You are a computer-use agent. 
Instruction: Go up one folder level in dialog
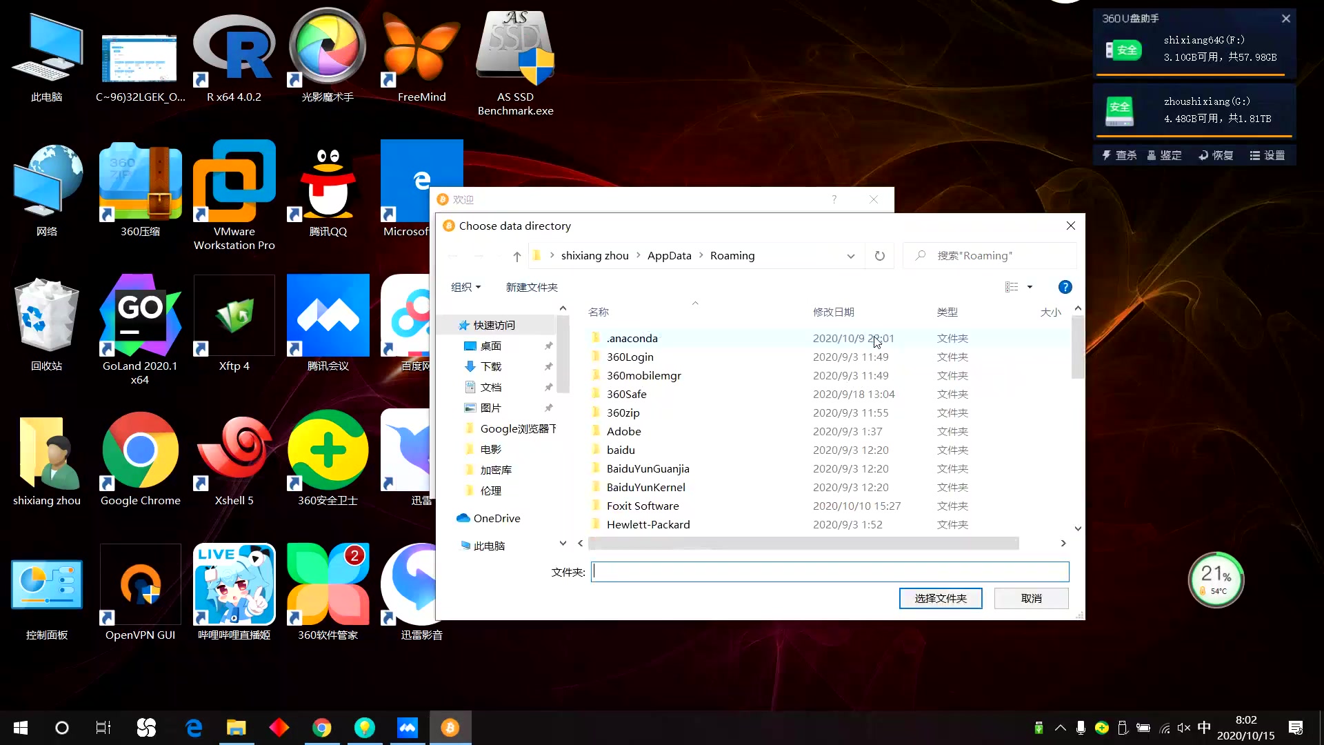coord(517,256)
